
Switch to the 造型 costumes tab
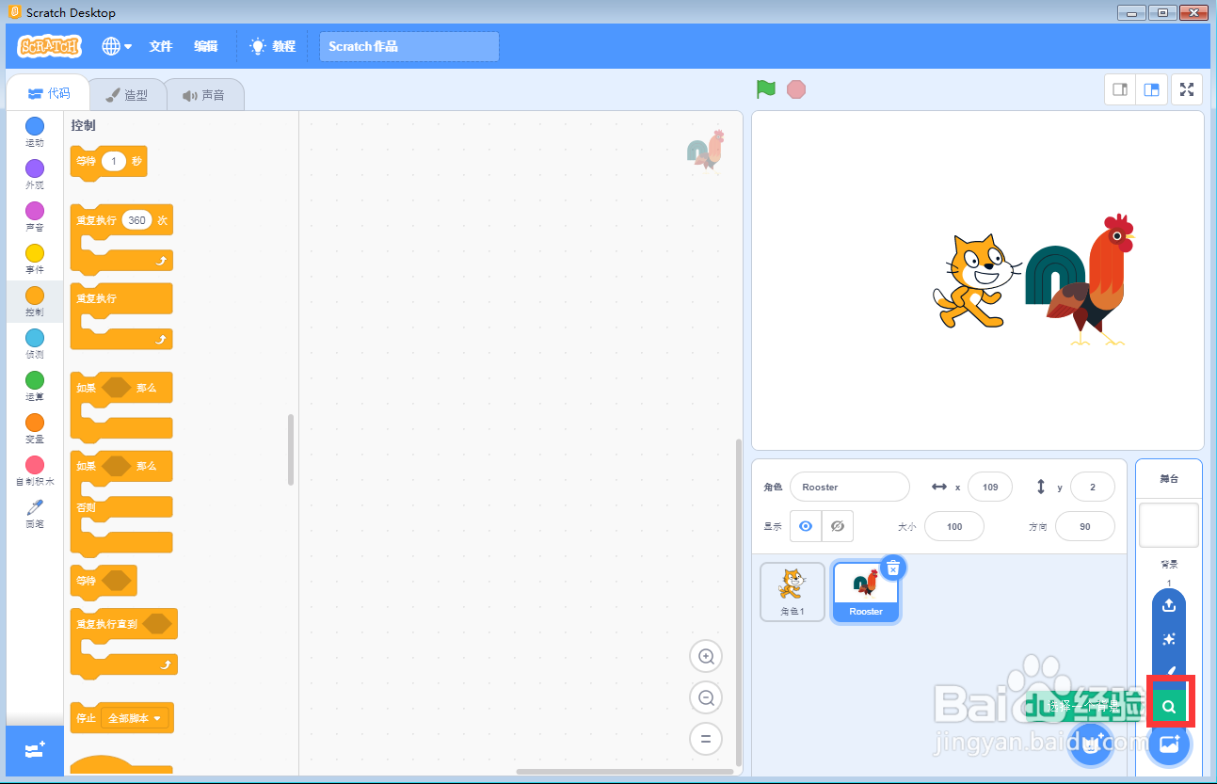[x=127, y=94]
